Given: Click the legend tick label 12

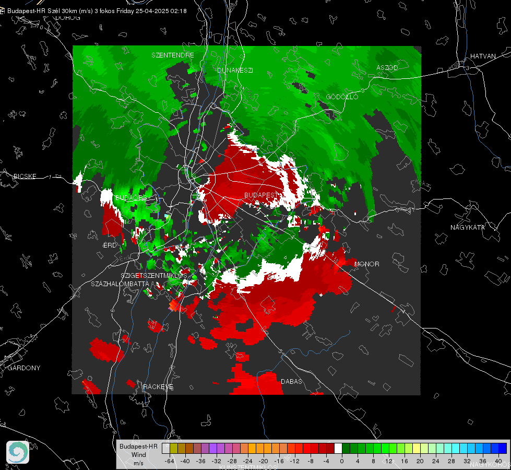Looking at the screenshot, I should pyautogui.click(x=389, y=461).
